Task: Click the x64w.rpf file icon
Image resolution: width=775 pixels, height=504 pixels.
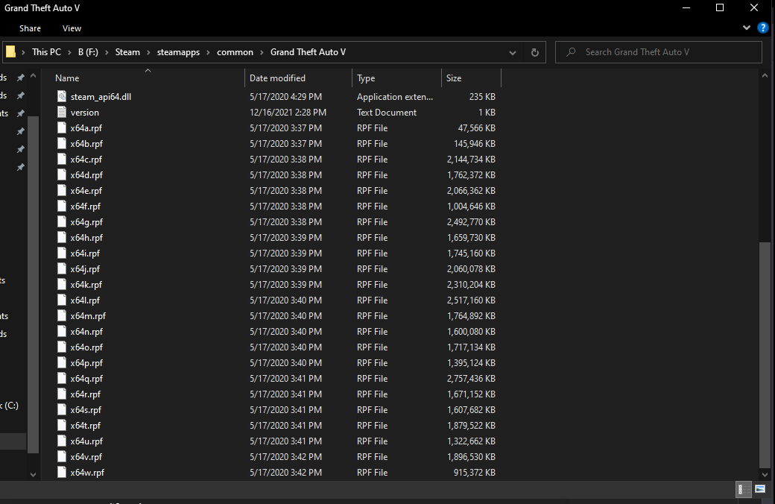Action: point(62,473)
